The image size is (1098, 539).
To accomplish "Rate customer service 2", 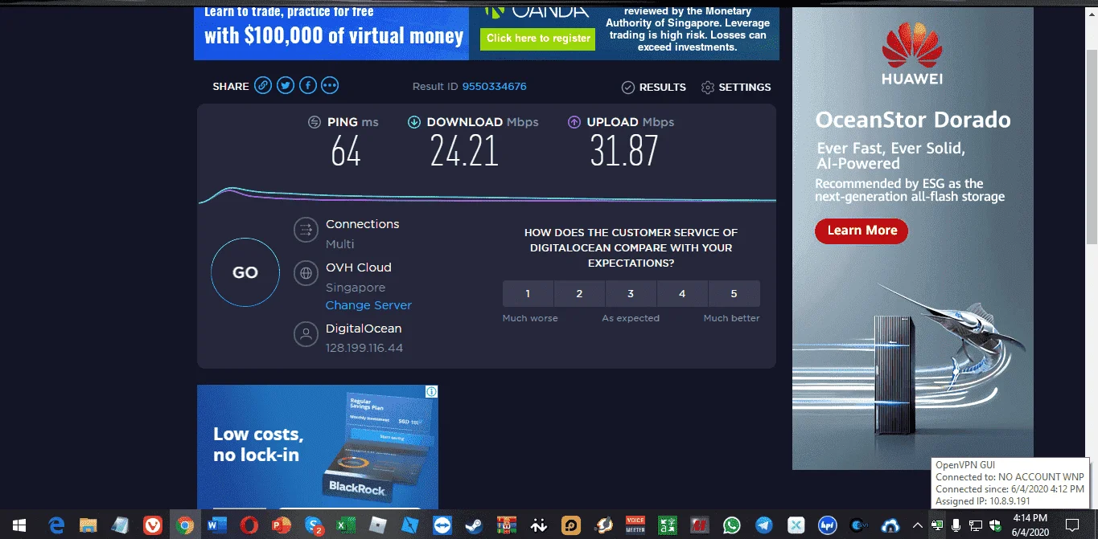I will 579,294.
